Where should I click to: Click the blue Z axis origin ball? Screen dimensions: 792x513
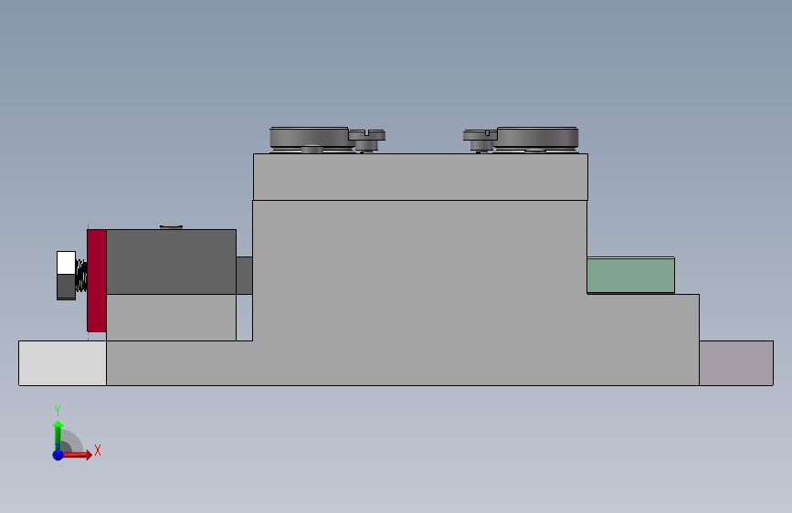click(x=58, y=455)
